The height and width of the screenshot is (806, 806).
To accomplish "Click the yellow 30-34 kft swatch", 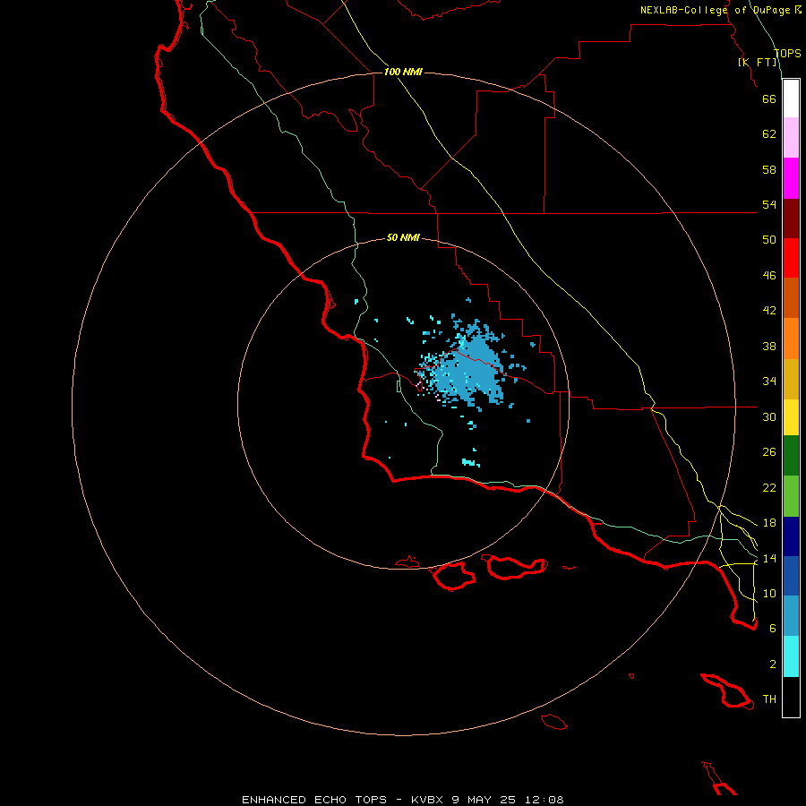I will pyautogui.click(x=791, y=417).
